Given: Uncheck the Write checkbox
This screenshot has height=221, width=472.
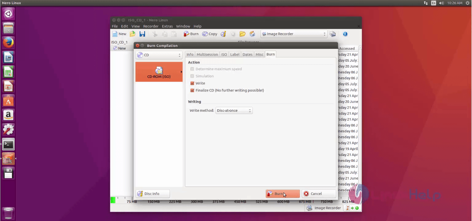Looking at the screenshot, I should pos(192,83).
